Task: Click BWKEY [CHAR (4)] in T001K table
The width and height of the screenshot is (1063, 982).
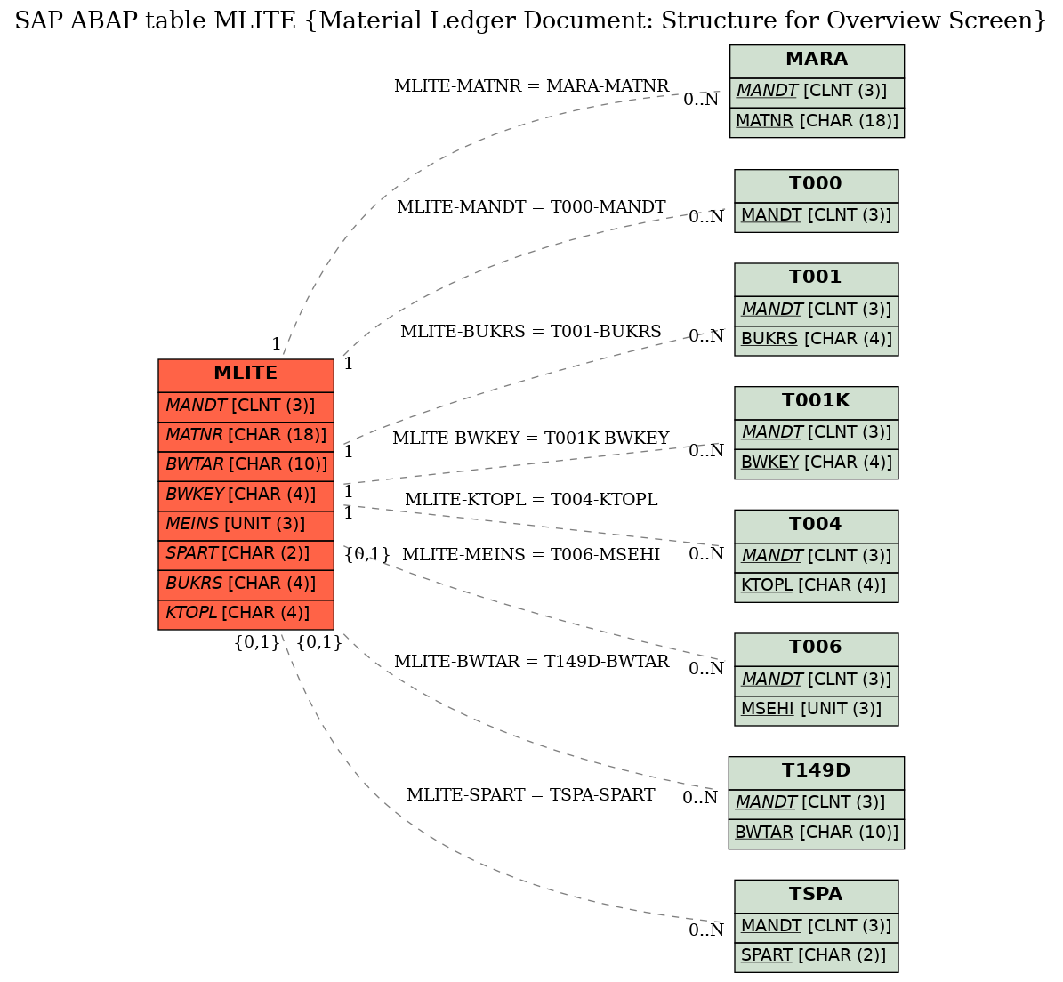Action: point(817,464)
